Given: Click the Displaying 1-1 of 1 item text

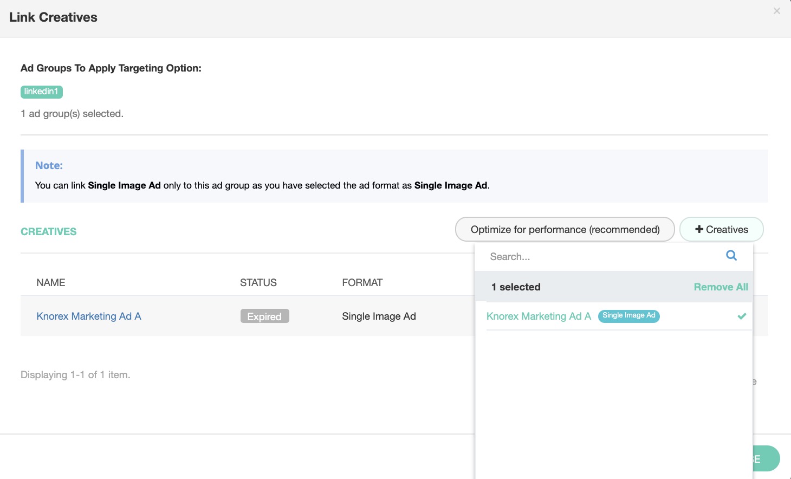Looking at the screenshot, I should tap(75, 374).
